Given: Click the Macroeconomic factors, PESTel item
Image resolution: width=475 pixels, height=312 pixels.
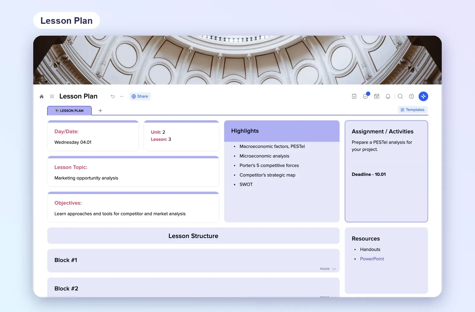Looking at the screenshot, I should coord(272,146).
